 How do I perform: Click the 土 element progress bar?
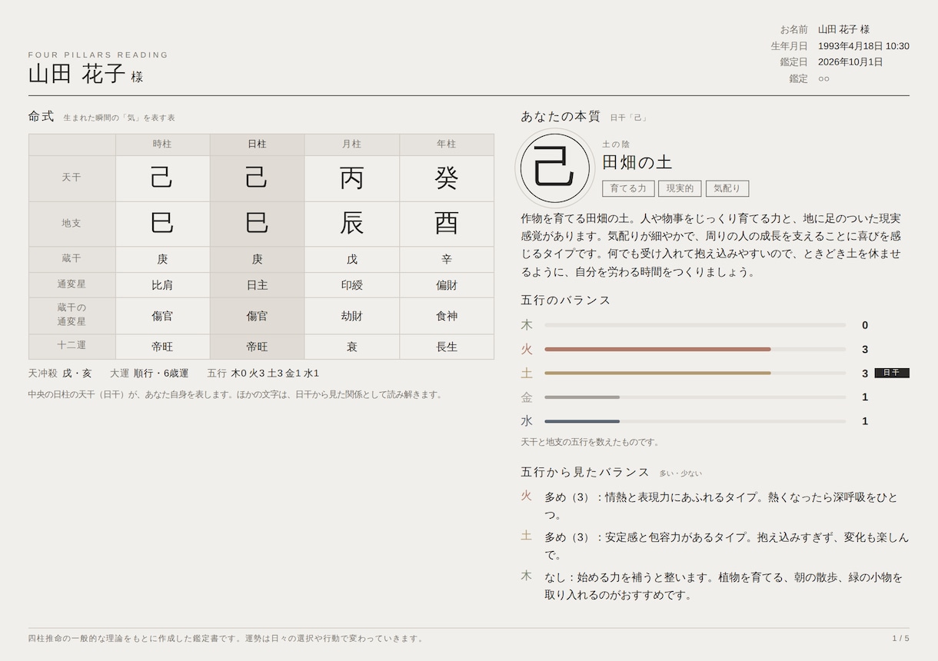[695, 373]
